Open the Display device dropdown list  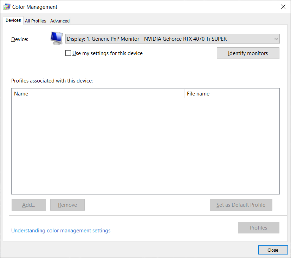pos(172,39)
